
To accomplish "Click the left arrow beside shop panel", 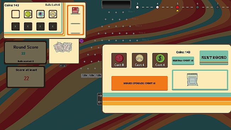I will point(100,102).
